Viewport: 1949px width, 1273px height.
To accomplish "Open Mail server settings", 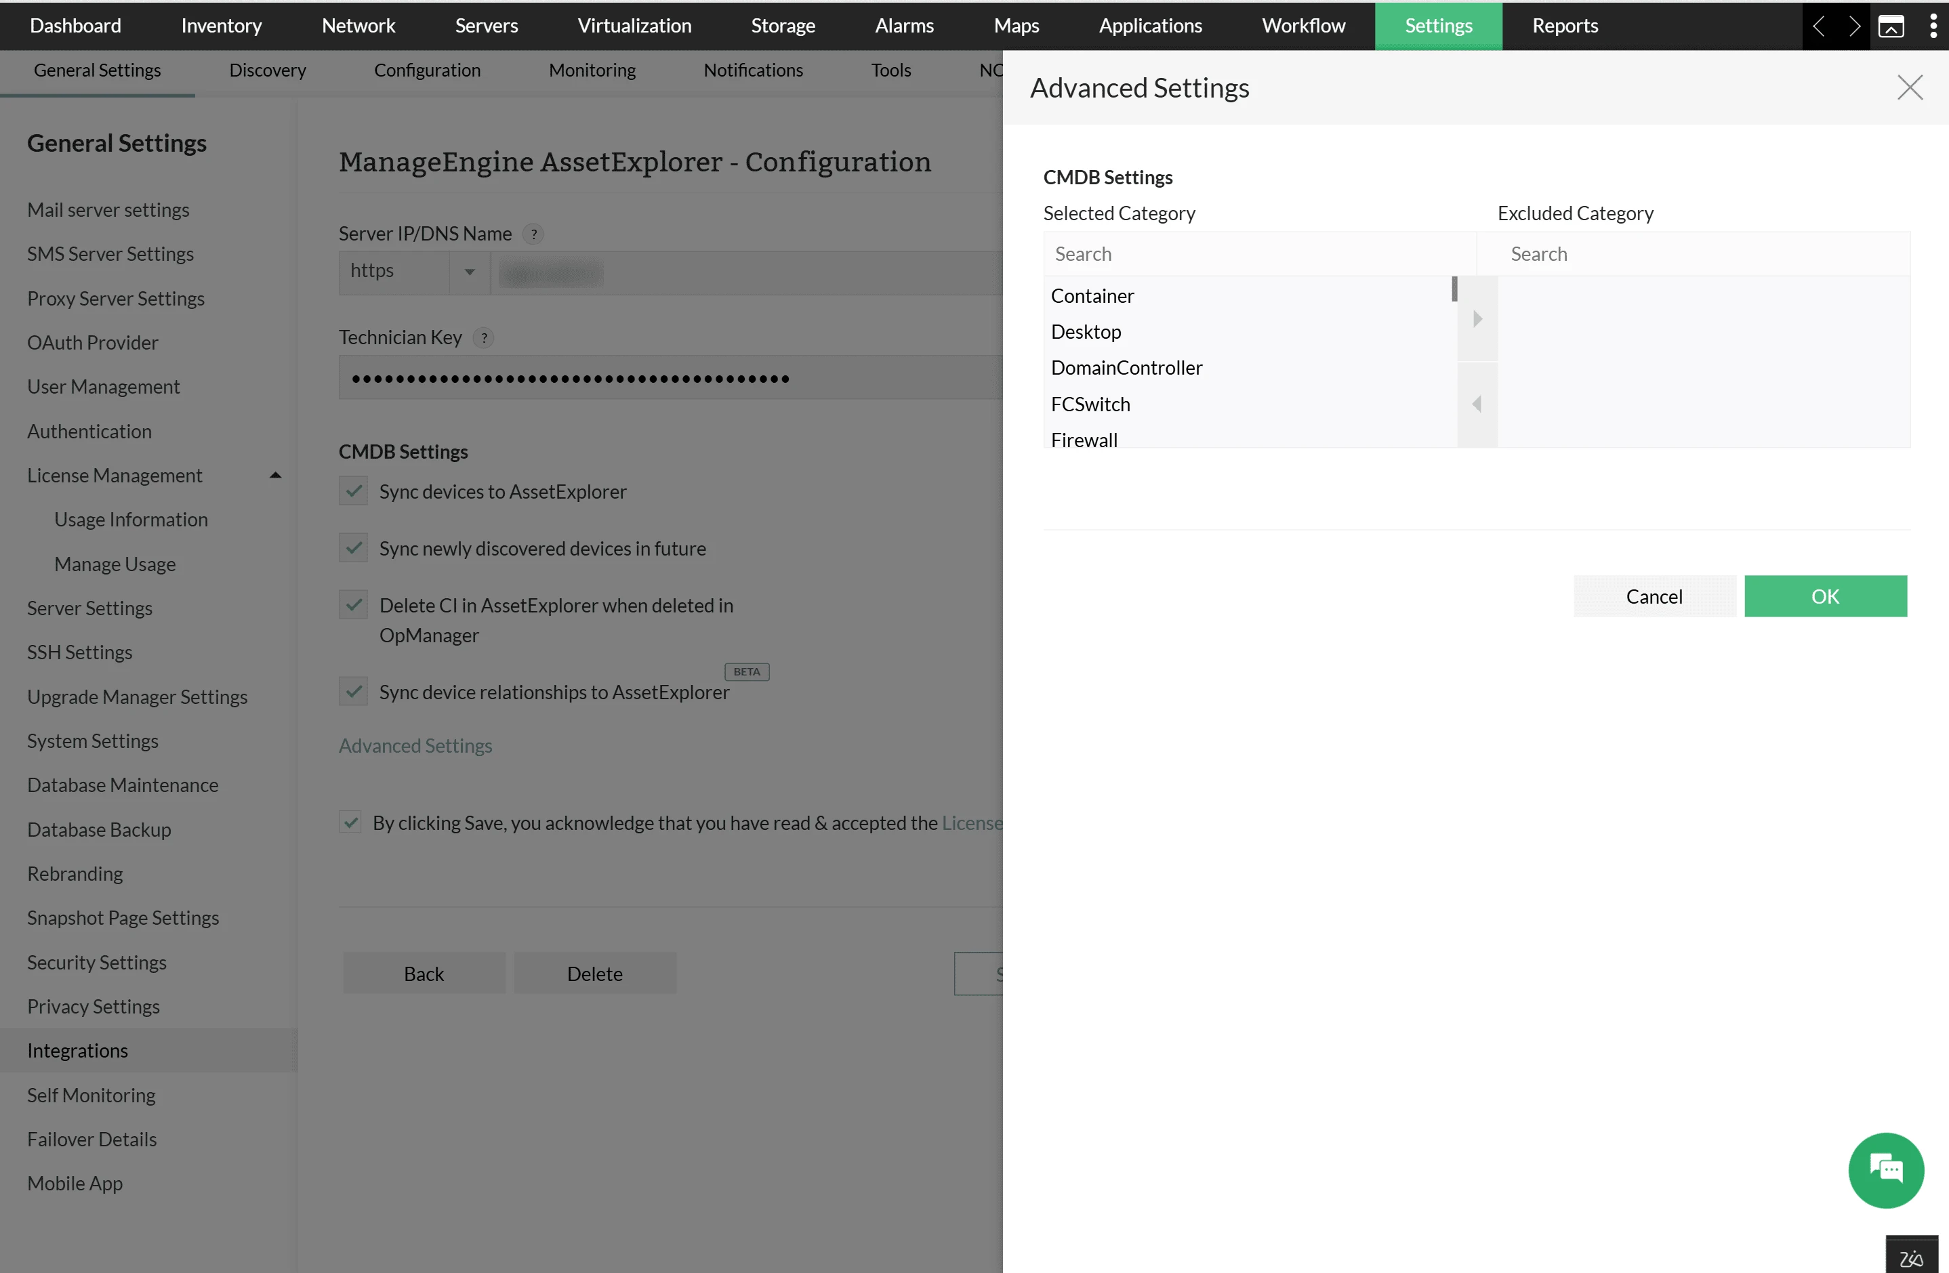I will point(108,209).
